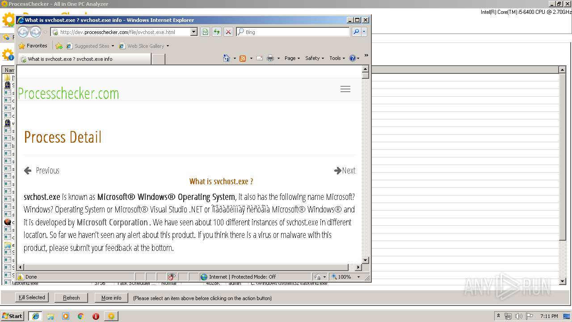
Task: Go to the Previous process link
Action: (42, 170)
